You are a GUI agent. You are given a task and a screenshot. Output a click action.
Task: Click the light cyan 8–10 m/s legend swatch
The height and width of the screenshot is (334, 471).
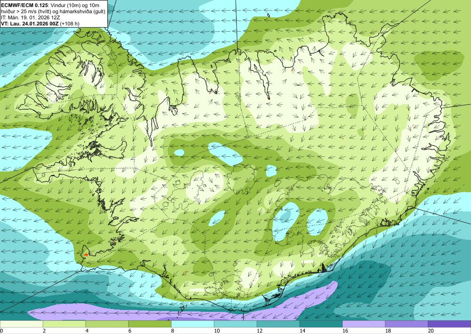(x=193, y=324)
